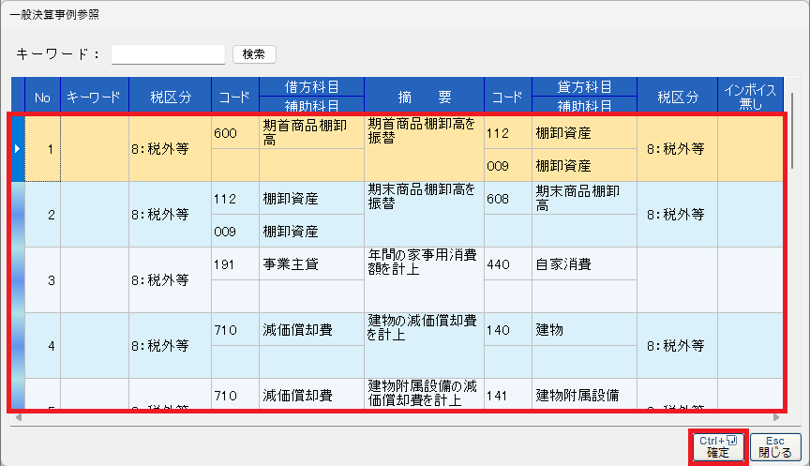Select the 事業主貸 debit account cell
Screen dimensions: 810x466
click(311, 264)
